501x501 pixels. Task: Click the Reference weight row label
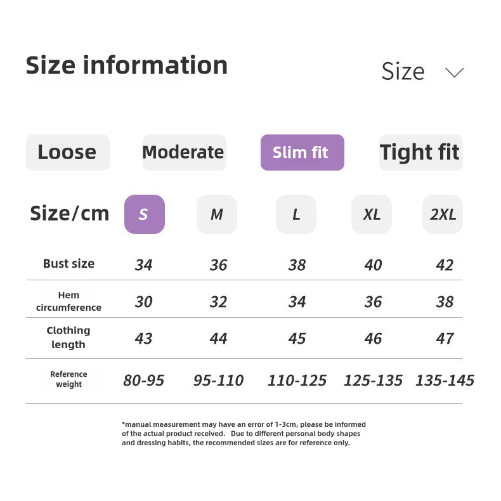(68, 379)
